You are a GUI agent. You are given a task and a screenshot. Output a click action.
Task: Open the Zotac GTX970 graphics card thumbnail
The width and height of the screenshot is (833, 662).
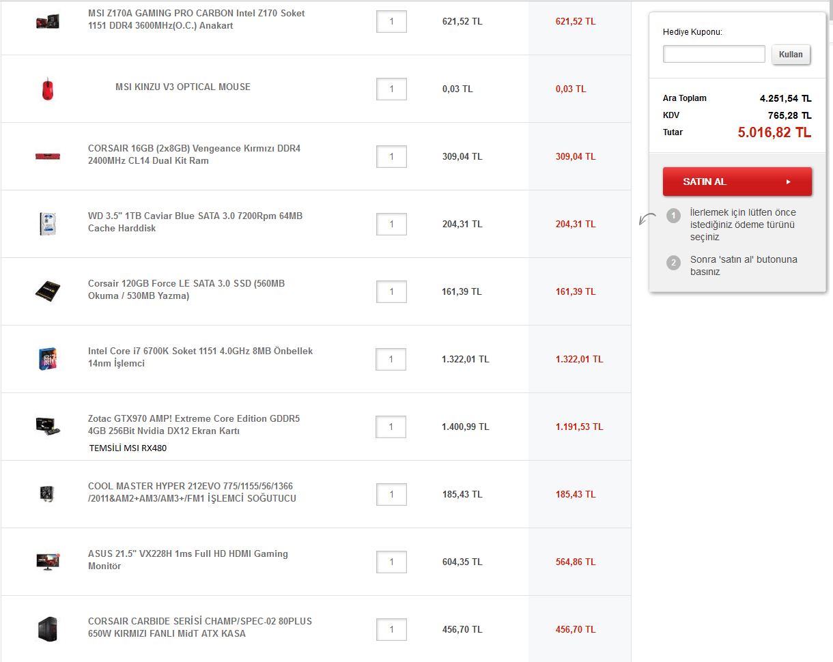48,426
